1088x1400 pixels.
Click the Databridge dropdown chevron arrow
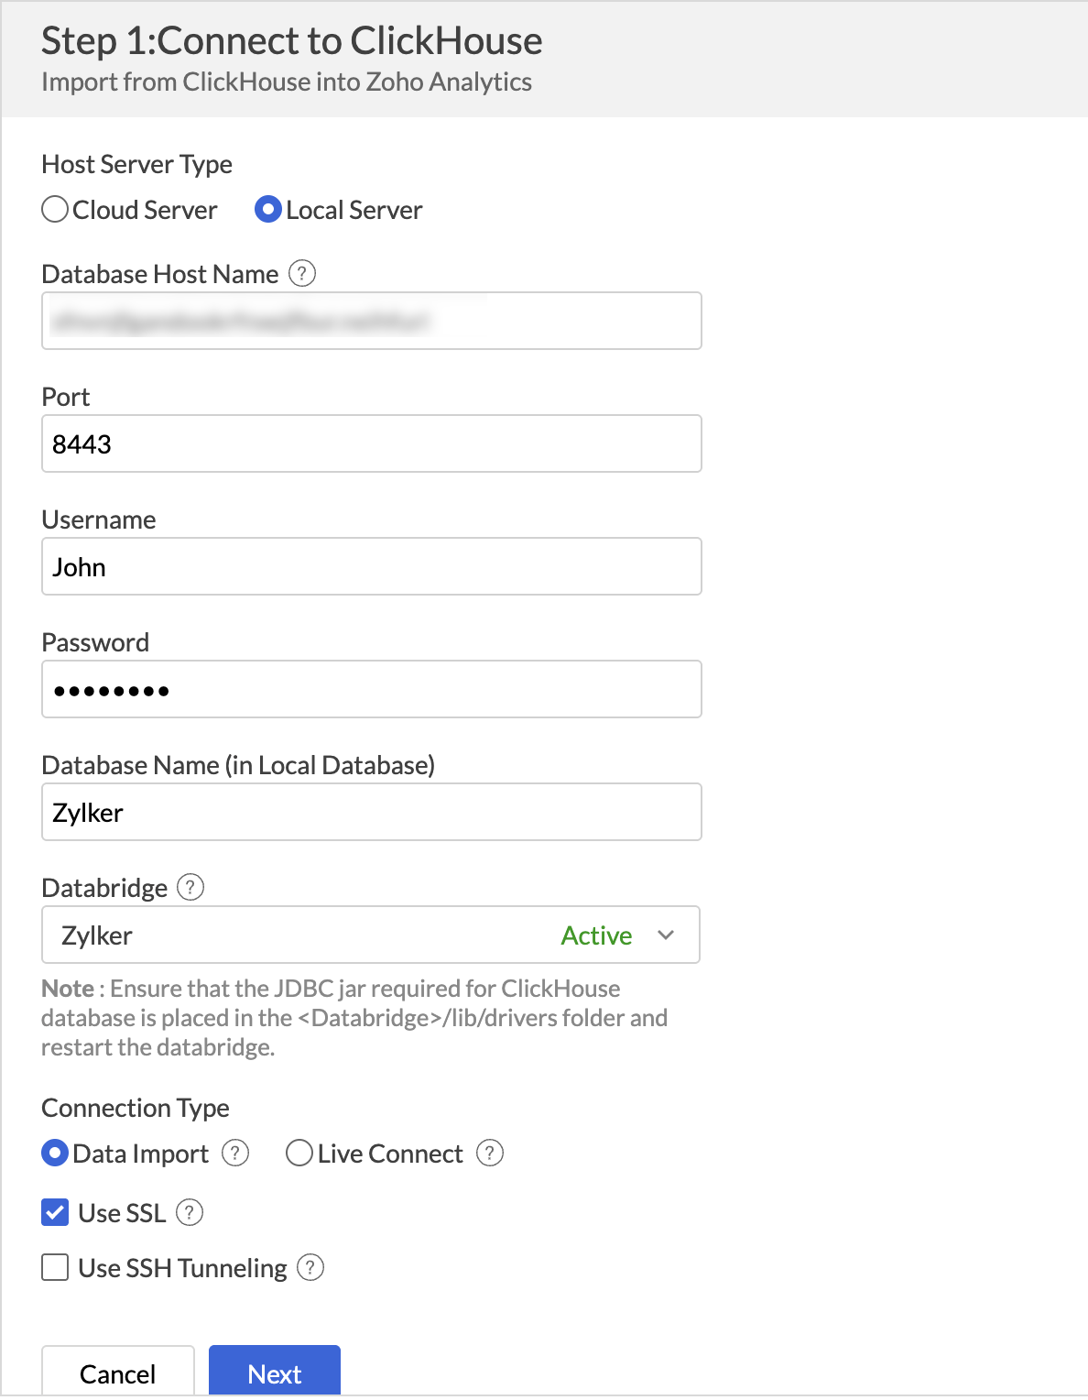(666, 935)
